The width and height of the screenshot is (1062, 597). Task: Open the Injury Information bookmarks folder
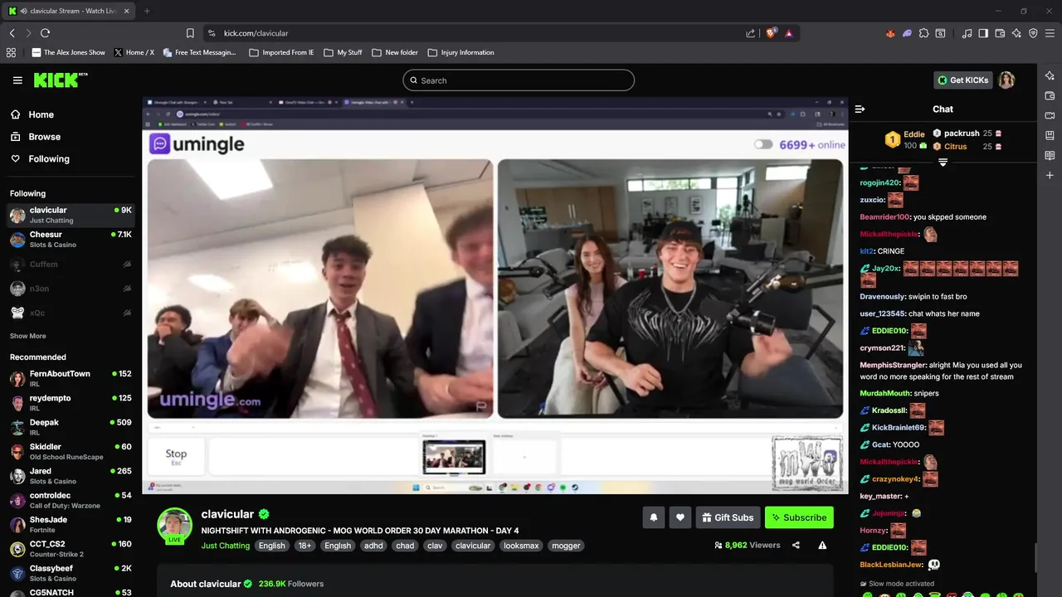[x=460, y=52]
